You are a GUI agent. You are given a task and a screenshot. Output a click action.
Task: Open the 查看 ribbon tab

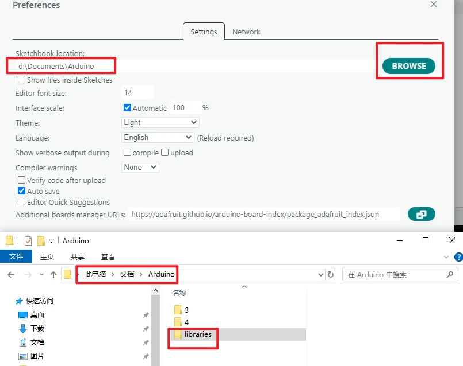point(108,256)
